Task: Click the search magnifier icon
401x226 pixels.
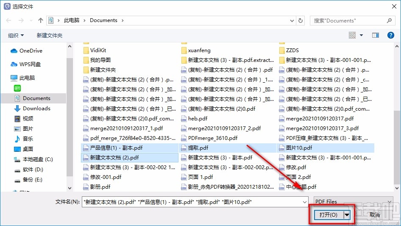Action: (x=389, y=20)
